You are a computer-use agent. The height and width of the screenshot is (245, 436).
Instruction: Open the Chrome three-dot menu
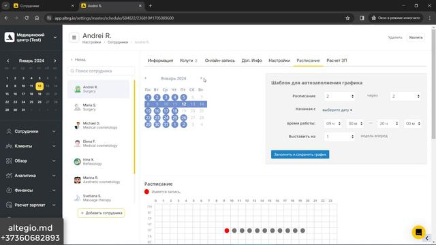tap(430, 18)
